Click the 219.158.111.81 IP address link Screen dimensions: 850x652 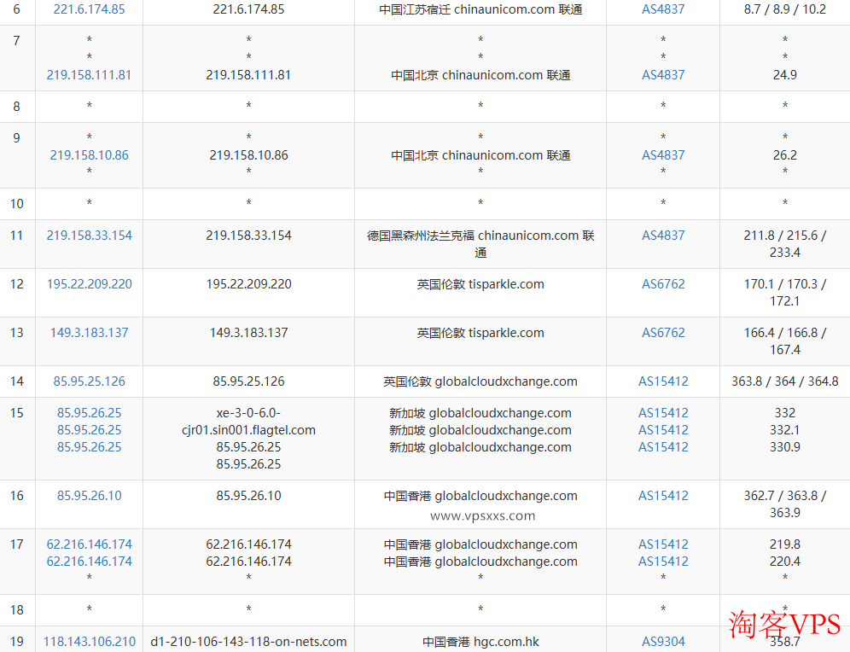[x=89, y=74]
